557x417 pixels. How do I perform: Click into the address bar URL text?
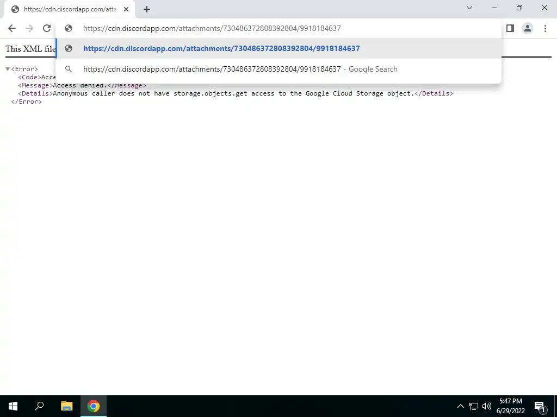(212, 28)
